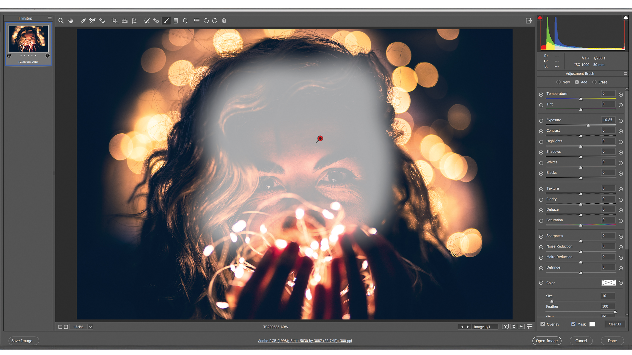Viewport: 632px width, 355px height.
Task: Select the Hand tool
Action: click(x=71, y=20)
